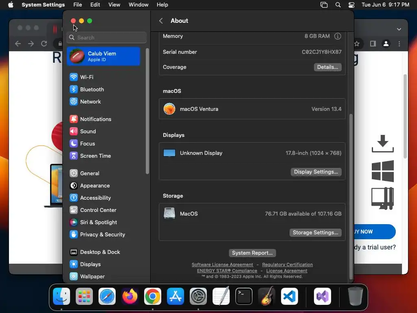Select General in the sidebar

coord(85,174)
